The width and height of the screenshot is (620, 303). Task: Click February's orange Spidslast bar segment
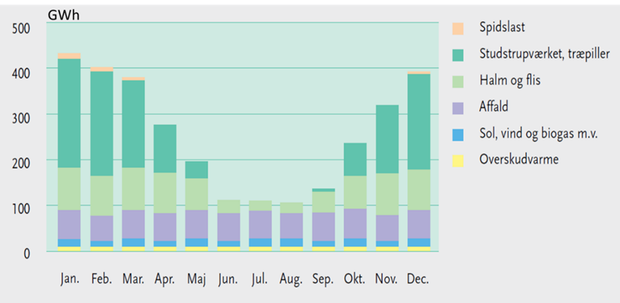pyautogui.click(x=101, y=69)
